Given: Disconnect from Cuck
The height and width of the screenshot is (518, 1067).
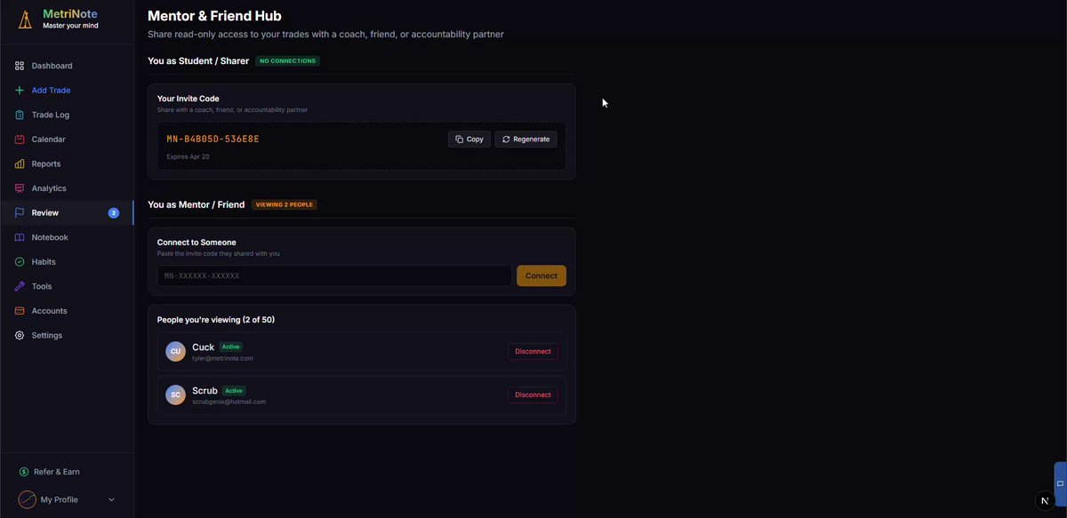Looking at the screenshot, I should (533, 352).
